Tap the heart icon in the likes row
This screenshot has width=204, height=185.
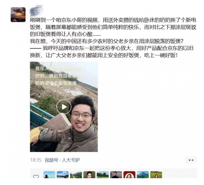click(x=36, y=176)
